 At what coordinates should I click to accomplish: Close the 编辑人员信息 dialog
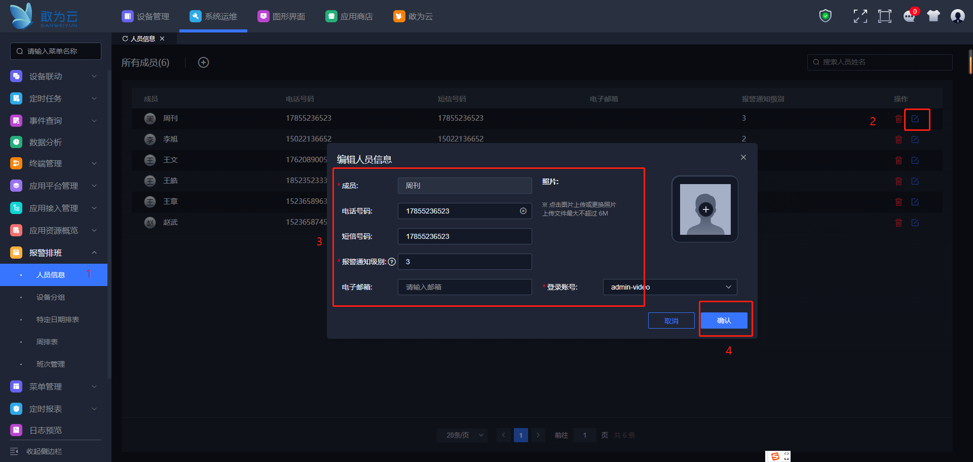(743, 157)
